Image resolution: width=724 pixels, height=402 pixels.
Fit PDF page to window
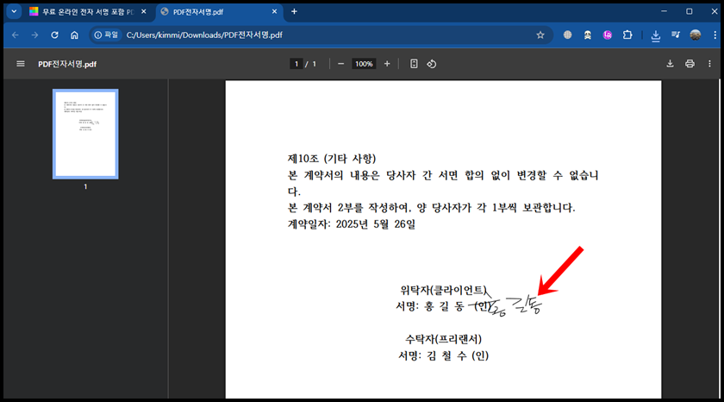[x=414, y=64]
